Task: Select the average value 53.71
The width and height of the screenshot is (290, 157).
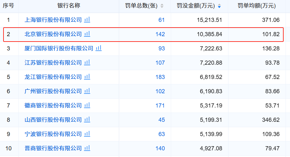Action: pyautogui.click(x=272, y=106)
